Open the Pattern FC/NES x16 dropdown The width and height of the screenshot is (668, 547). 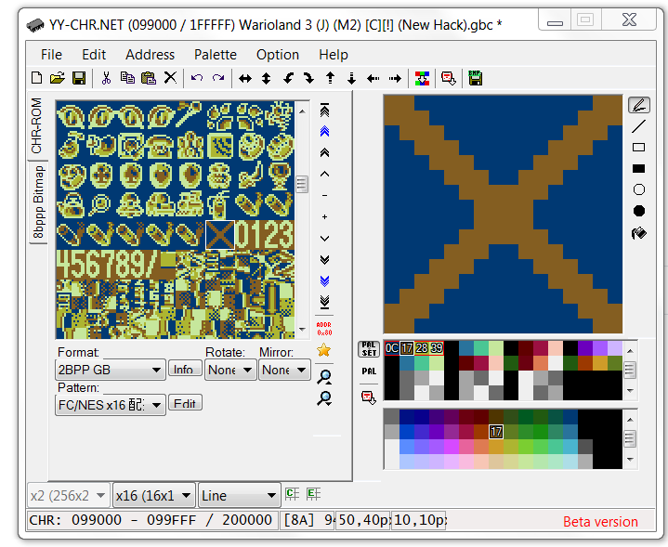111,405
